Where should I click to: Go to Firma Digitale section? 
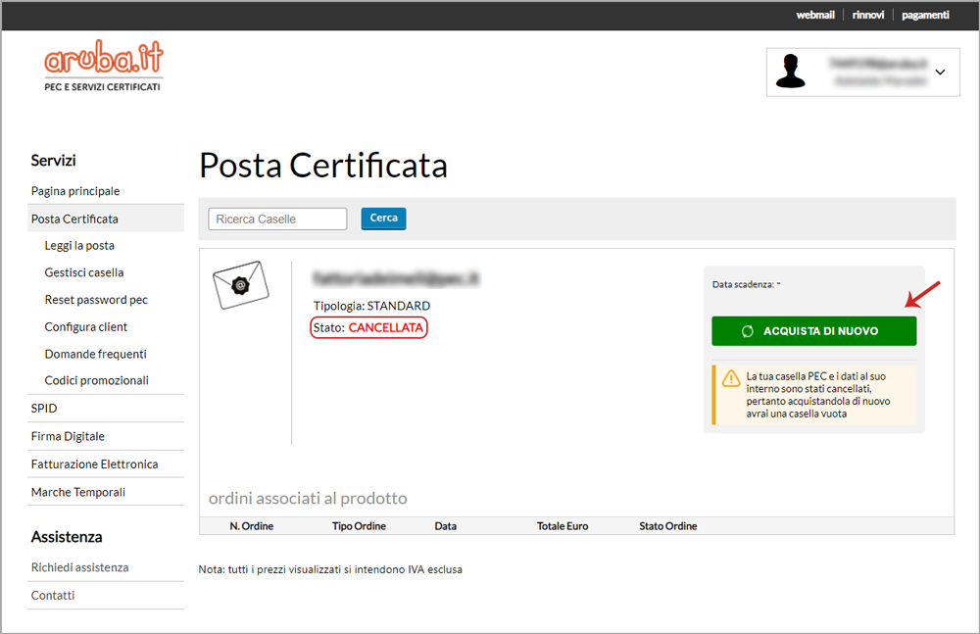[68, 436]
